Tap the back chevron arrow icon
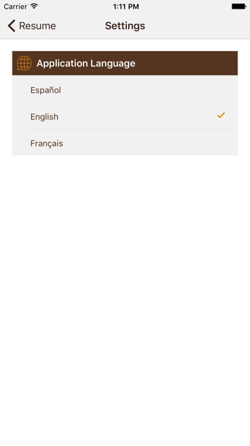The height and width of the screenshot is (446, 250). click(11, 26)
